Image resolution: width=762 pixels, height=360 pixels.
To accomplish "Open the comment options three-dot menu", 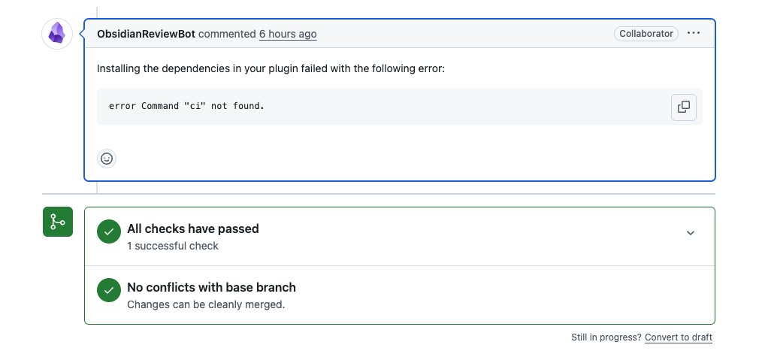I will pyautogui.click(x=694, y=34).
